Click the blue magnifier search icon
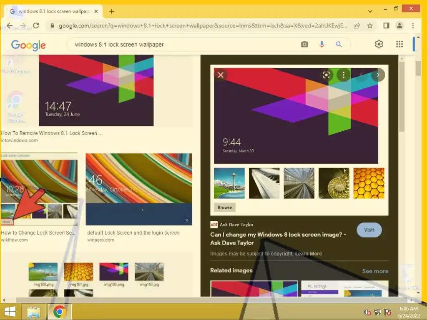 [339, 44]
